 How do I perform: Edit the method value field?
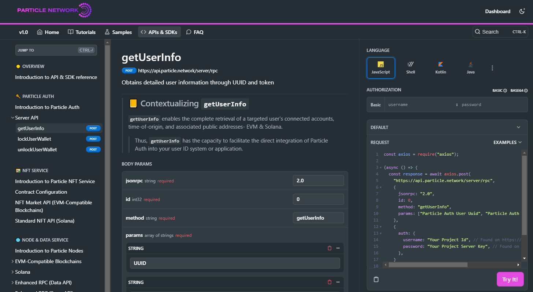[318, 218]
